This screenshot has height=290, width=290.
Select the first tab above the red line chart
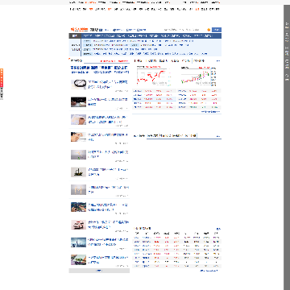pos(138,61)
